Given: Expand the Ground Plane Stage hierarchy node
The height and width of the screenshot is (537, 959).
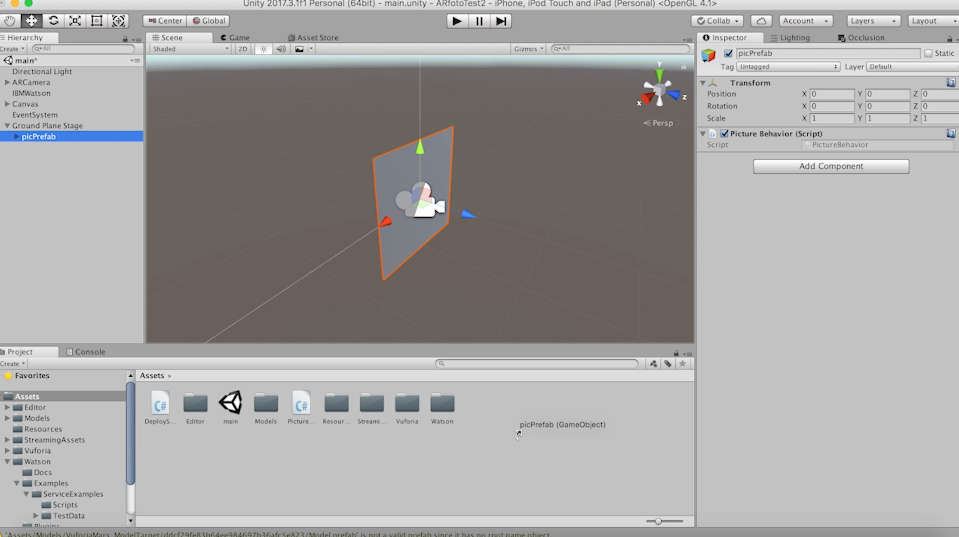Looking at the screenshot, I should 7,125.
